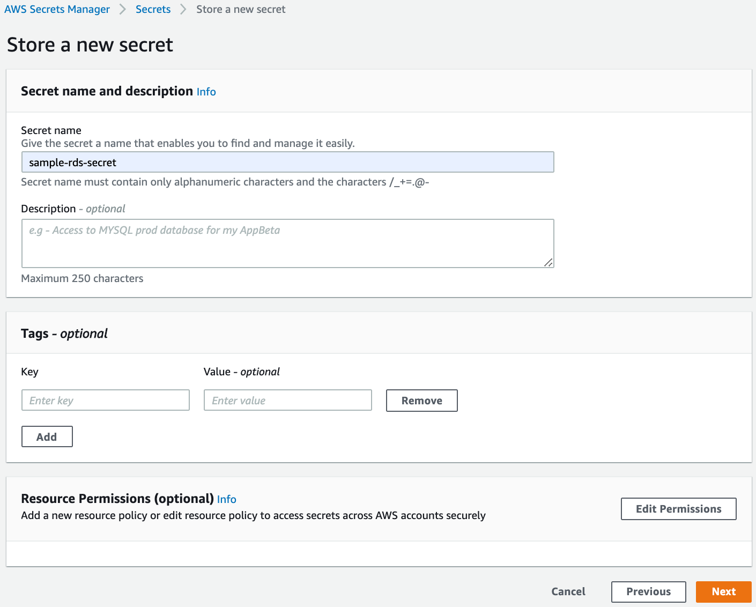Open the Secrets breadcrumb link
Screen dimensions: 756x607
pos(153,9)
